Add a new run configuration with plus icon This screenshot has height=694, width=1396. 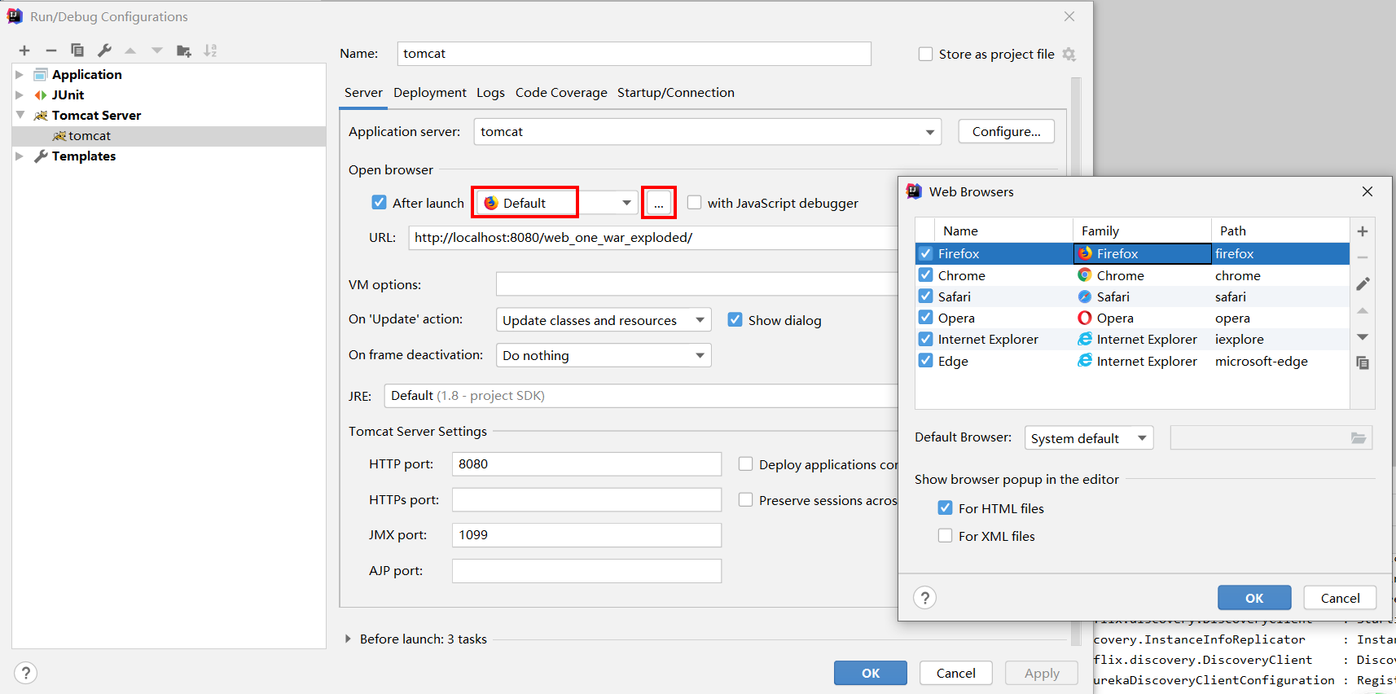(x=24, y=51)
